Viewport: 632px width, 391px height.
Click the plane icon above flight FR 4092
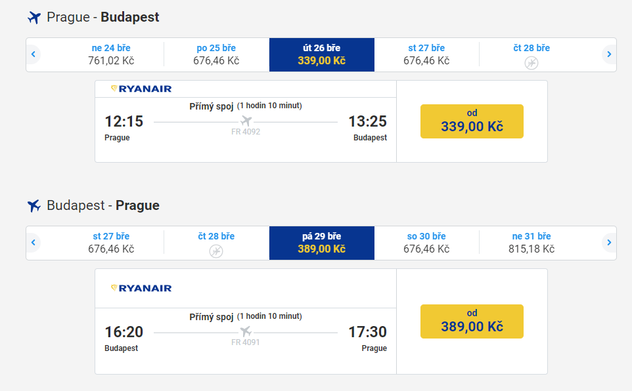246,121
